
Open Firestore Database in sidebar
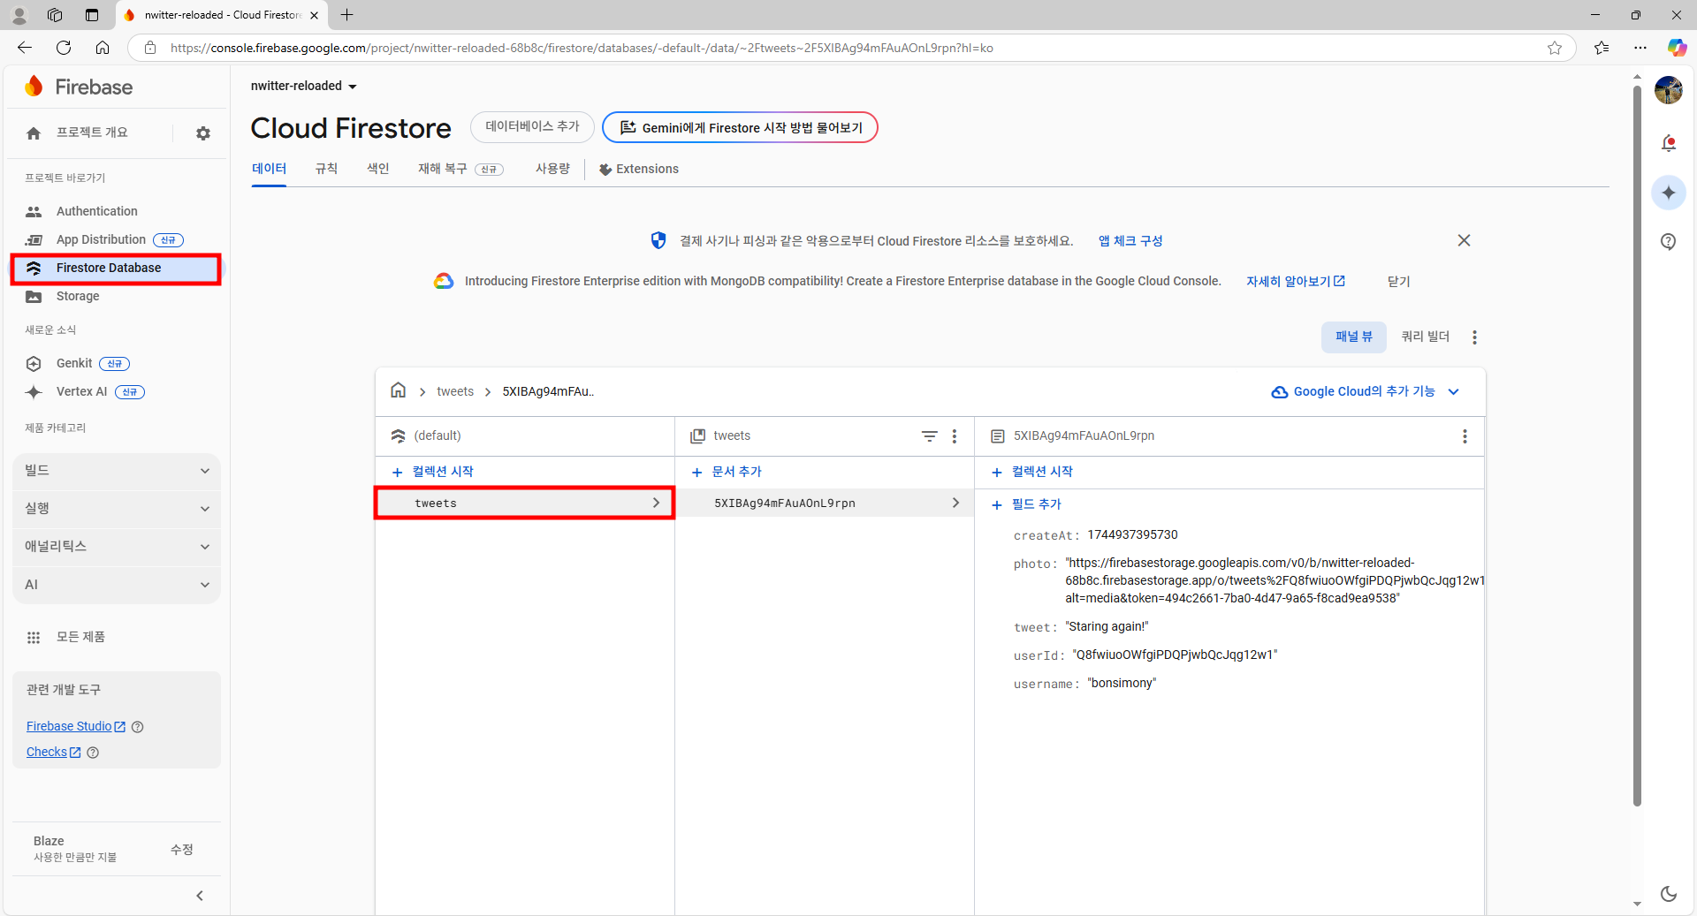coord(117,268)
